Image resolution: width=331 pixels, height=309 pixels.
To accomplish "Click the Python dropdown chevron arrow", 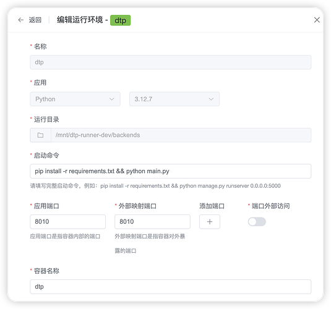I will (x=111, y=99).
